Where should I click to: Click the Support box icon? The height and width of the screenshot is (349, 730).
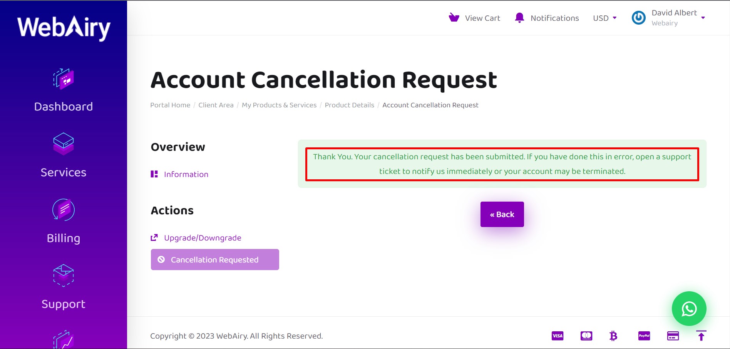click(x=64, y=276)
